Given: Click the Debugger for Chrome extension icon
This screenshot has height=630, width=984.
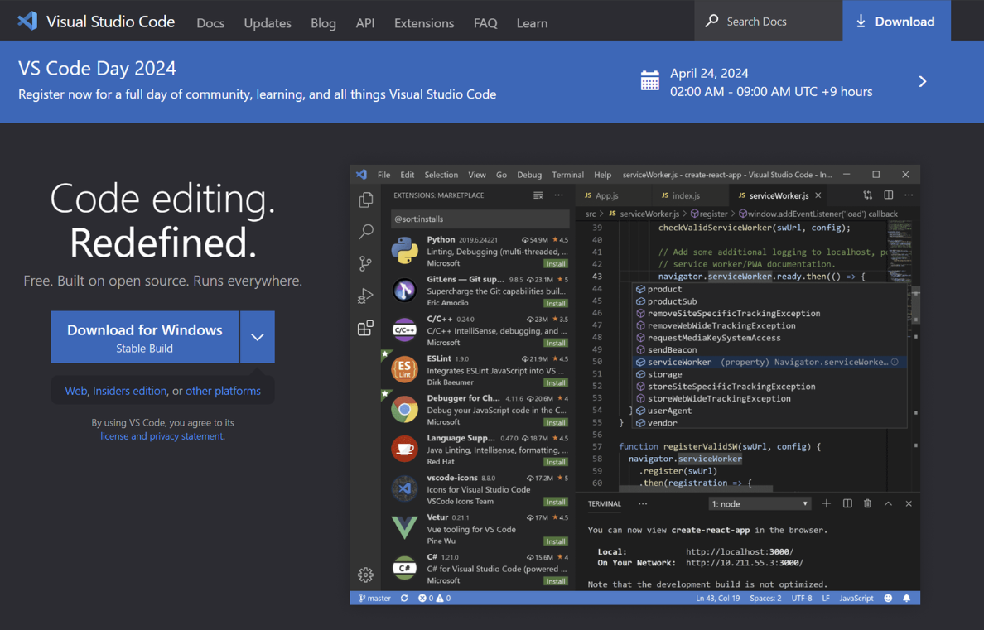Looking at the screenshot, I should click(x=405, y=409).
